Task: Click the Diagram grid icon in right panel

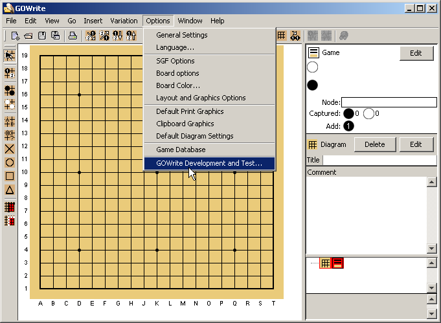Action: tap(313, 144)
